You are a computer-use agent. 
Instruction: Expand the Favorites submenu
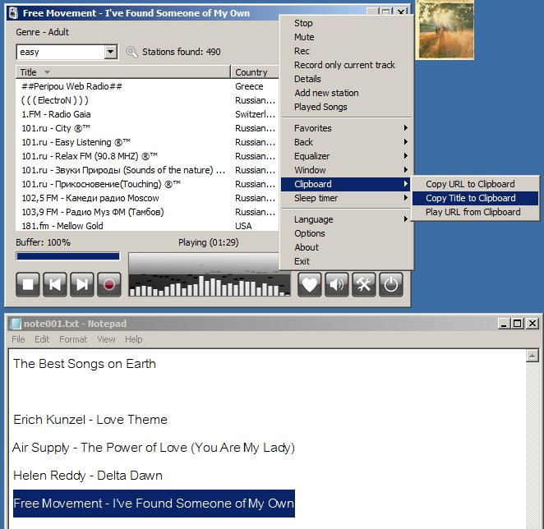346,128
